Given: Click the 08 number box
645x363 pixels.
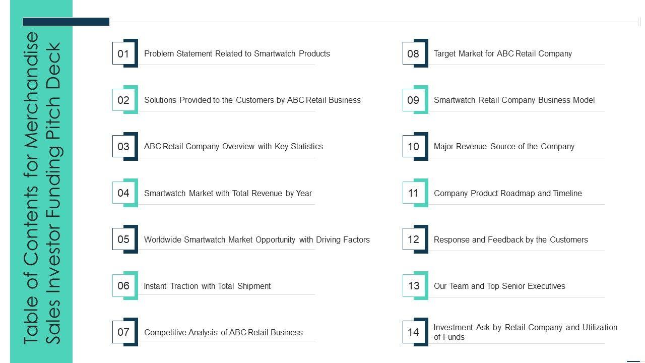Looking at the screenshot, I should [x=413, y=53].
